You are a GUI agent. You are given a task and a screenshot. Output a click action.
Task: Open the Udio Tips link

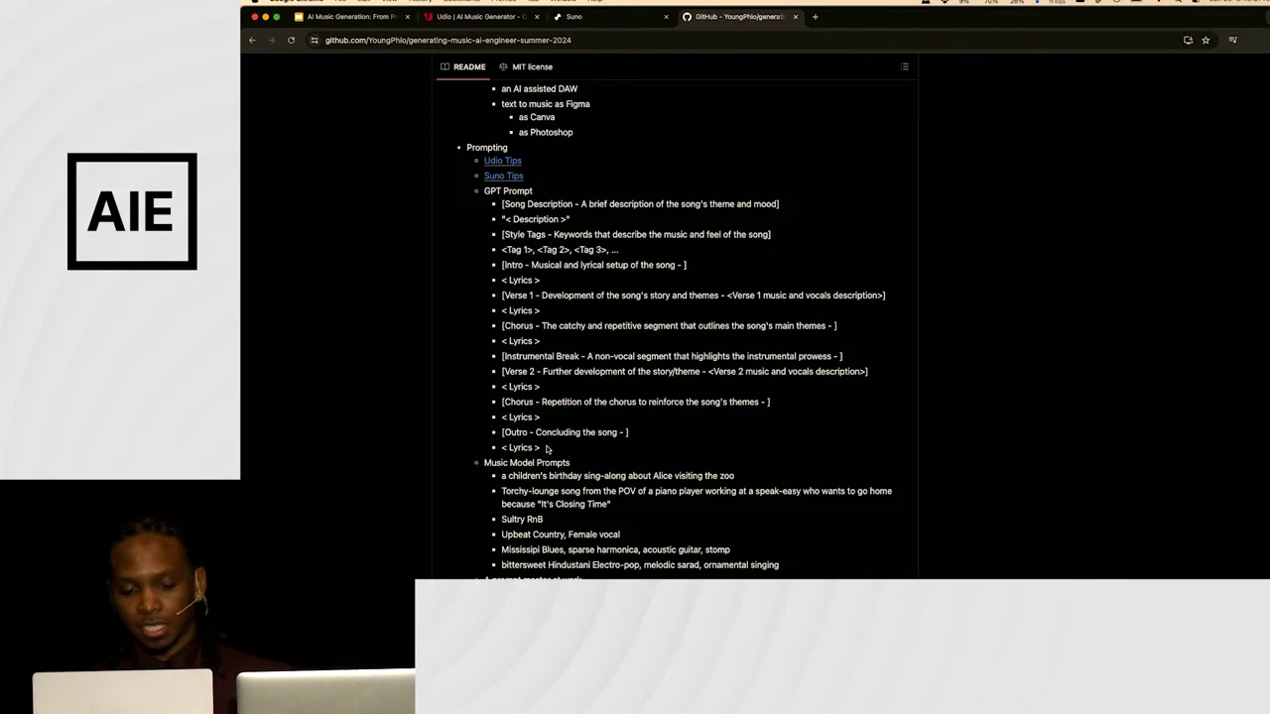502,161
